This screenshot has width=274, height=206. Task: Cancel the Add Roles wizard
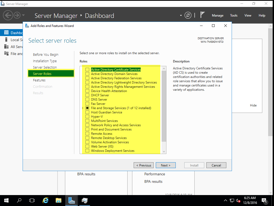coord(216,165)
